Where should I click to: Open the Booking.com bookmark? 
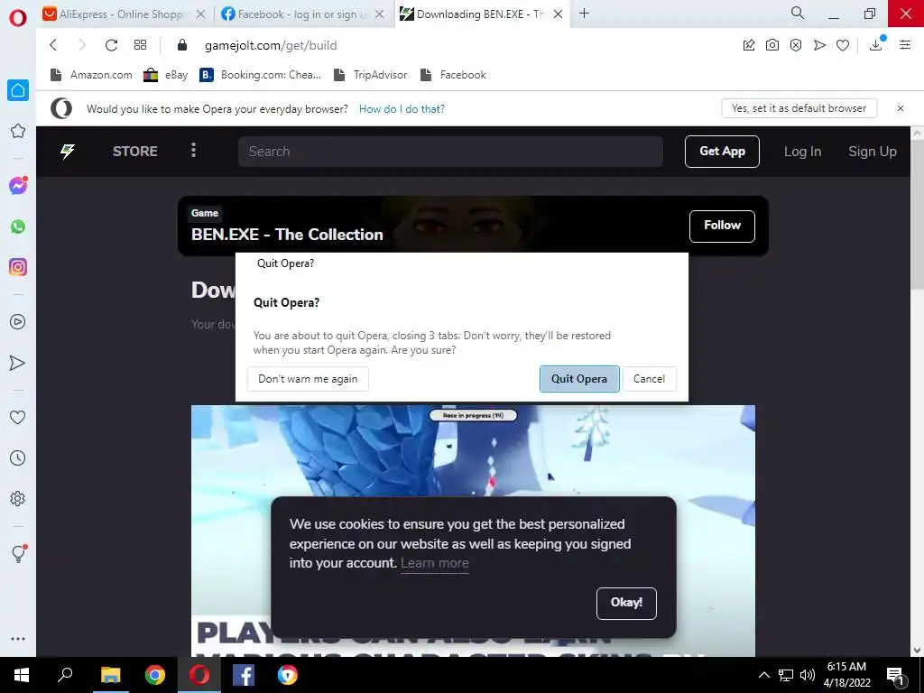pyautogui.click(x=261, y=75)
